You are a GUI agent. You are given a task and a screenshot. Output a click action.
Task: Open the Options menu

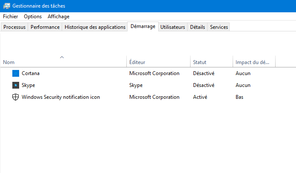point(33,17)
